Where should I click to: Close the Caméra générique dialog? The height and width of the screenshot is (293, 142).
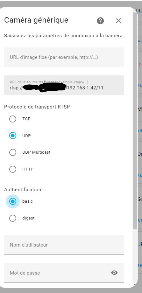coord(118,21)
